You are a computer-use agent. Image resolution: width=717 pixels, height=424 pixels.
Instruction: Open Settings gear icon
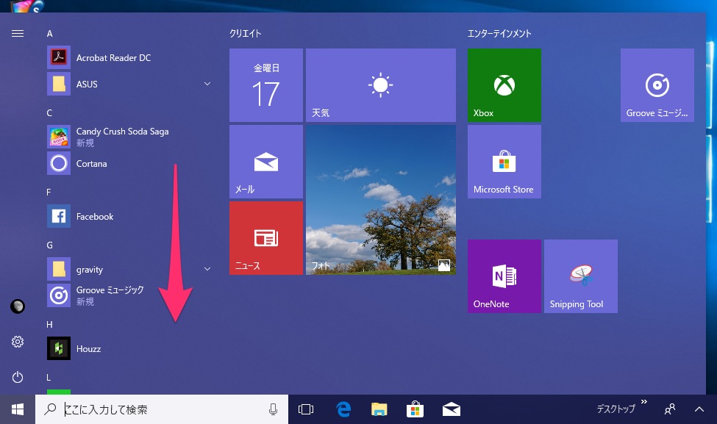[x=18, y=342]
